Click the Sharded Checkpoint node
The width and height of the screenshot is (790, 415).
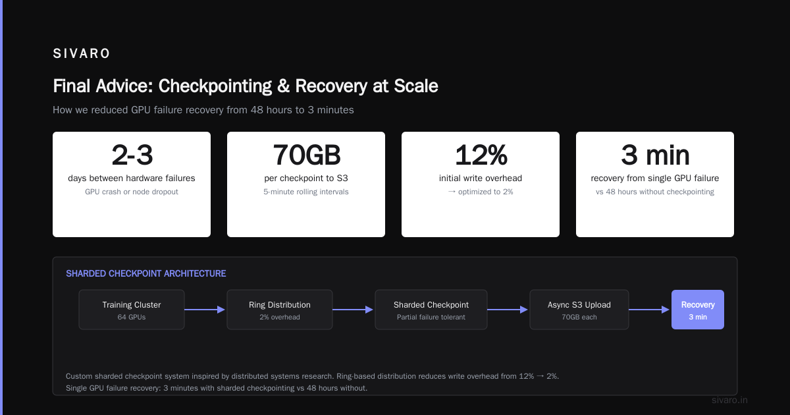[x=431, y=310]
